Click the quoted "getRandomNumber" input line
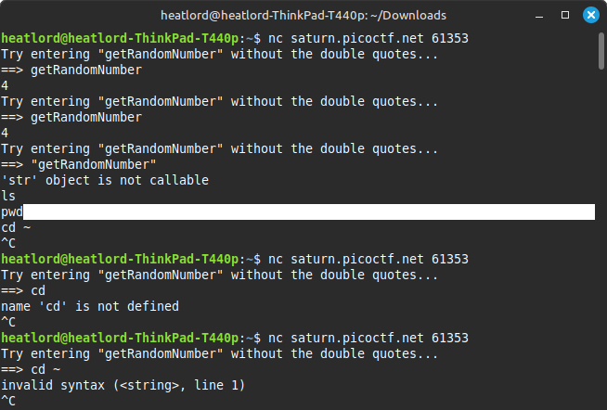 79,164
